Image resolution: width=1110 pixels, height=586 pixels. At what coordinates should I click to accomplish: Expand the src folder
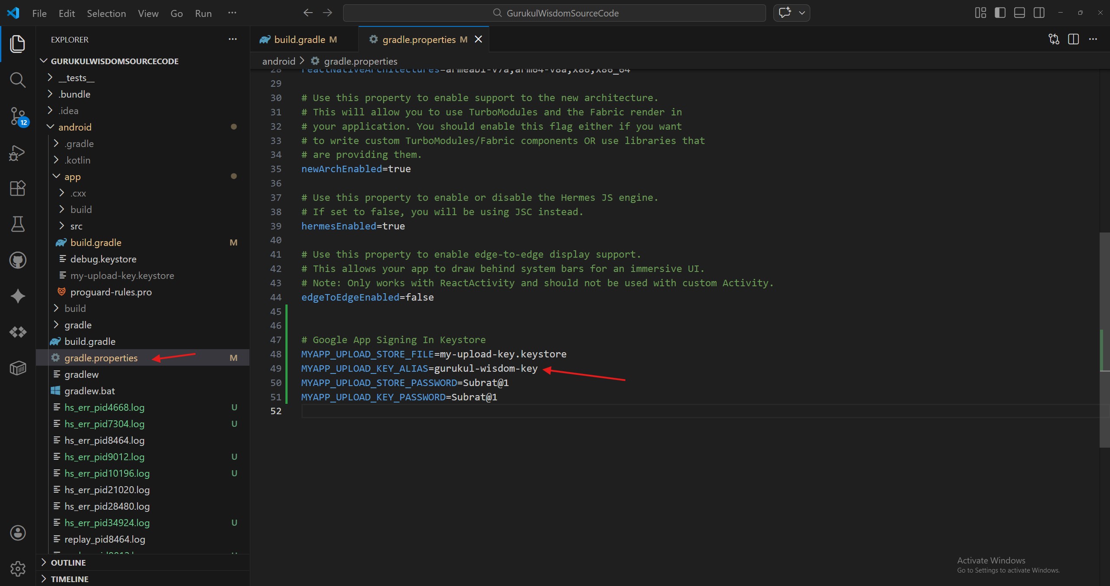tap(76, 226)
